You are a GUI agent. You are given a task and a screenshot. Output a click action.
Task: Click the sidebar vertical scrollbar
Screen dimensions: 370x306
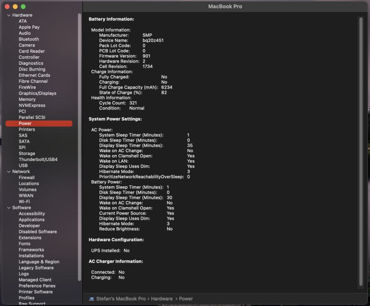pyautogui.click(x=80, y=146)
